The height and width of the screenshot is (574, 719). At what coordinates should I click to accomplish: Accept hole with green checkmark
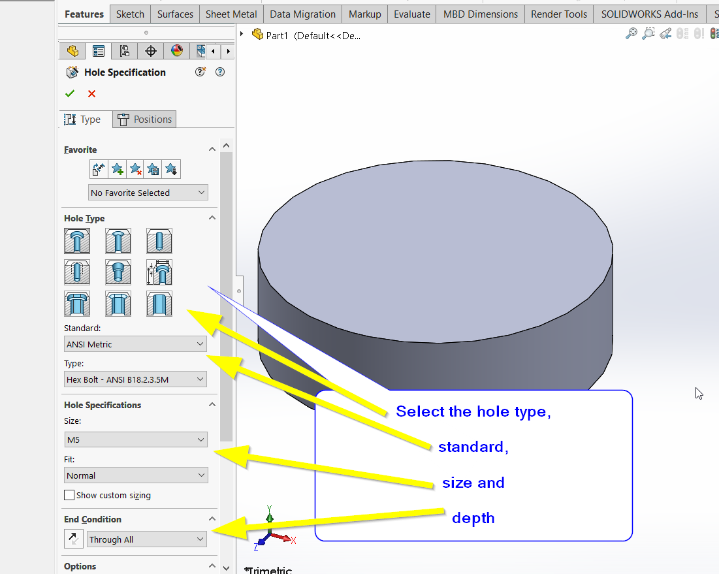70,93
